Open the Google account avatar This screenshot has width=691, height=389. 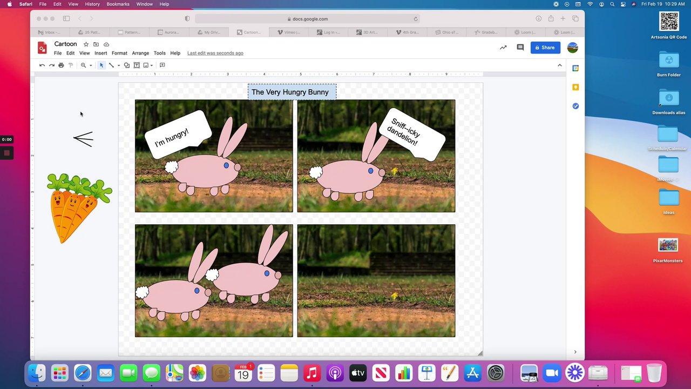(573, 48)
